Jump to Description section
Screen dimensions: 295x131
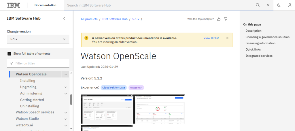pos(254,31)
